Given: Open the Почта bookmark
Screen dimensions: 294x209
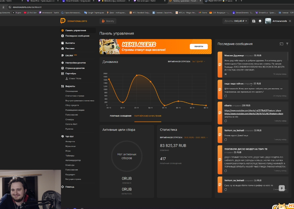Looking at the screenshot, I should tap(203, 13).
